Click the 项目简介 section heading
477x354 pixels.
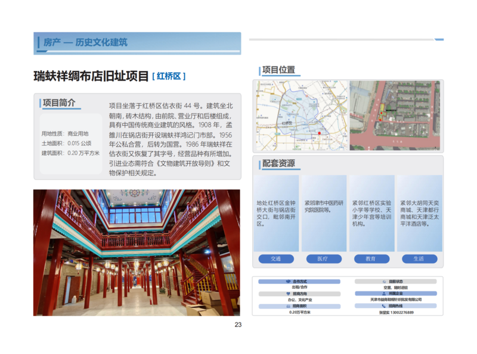click(59, 103)
